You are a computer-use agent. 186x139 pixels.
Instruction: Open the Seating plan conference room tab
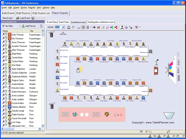pyautogui.click(x=101, y=22)
